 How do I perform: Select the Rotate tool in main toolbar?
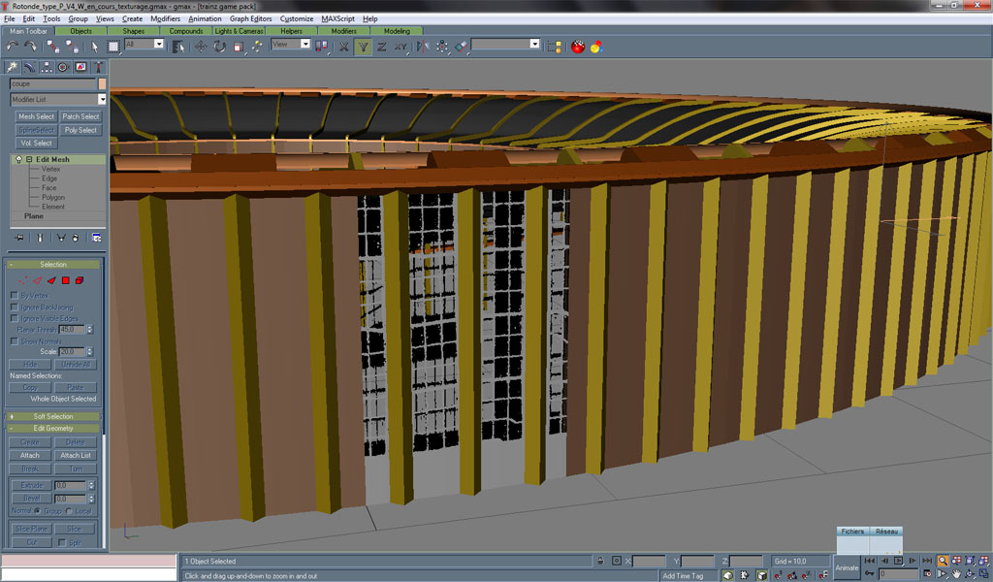click(220, 46)
